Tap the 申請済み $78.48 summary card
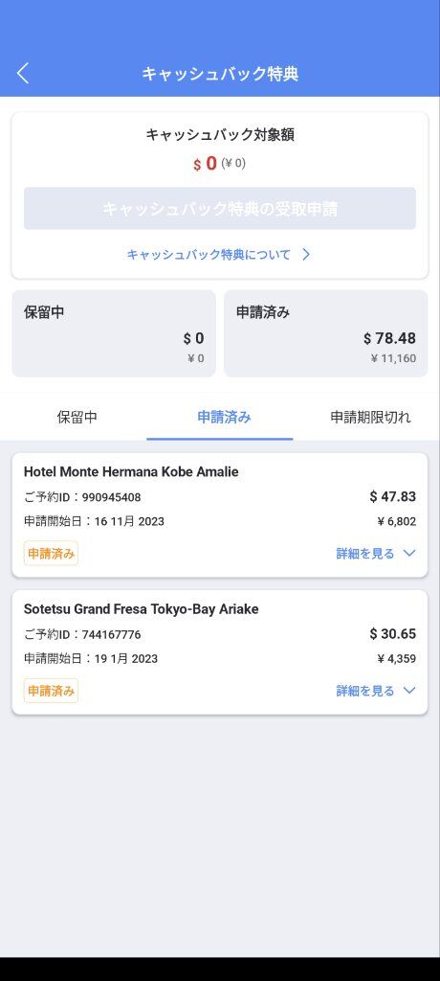This screenshot has height=981, width=440. tap(325, 333)
